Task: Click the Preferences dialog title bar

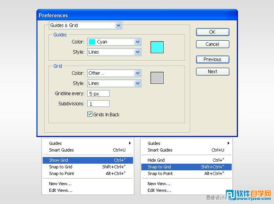Action: click(137, 15)
